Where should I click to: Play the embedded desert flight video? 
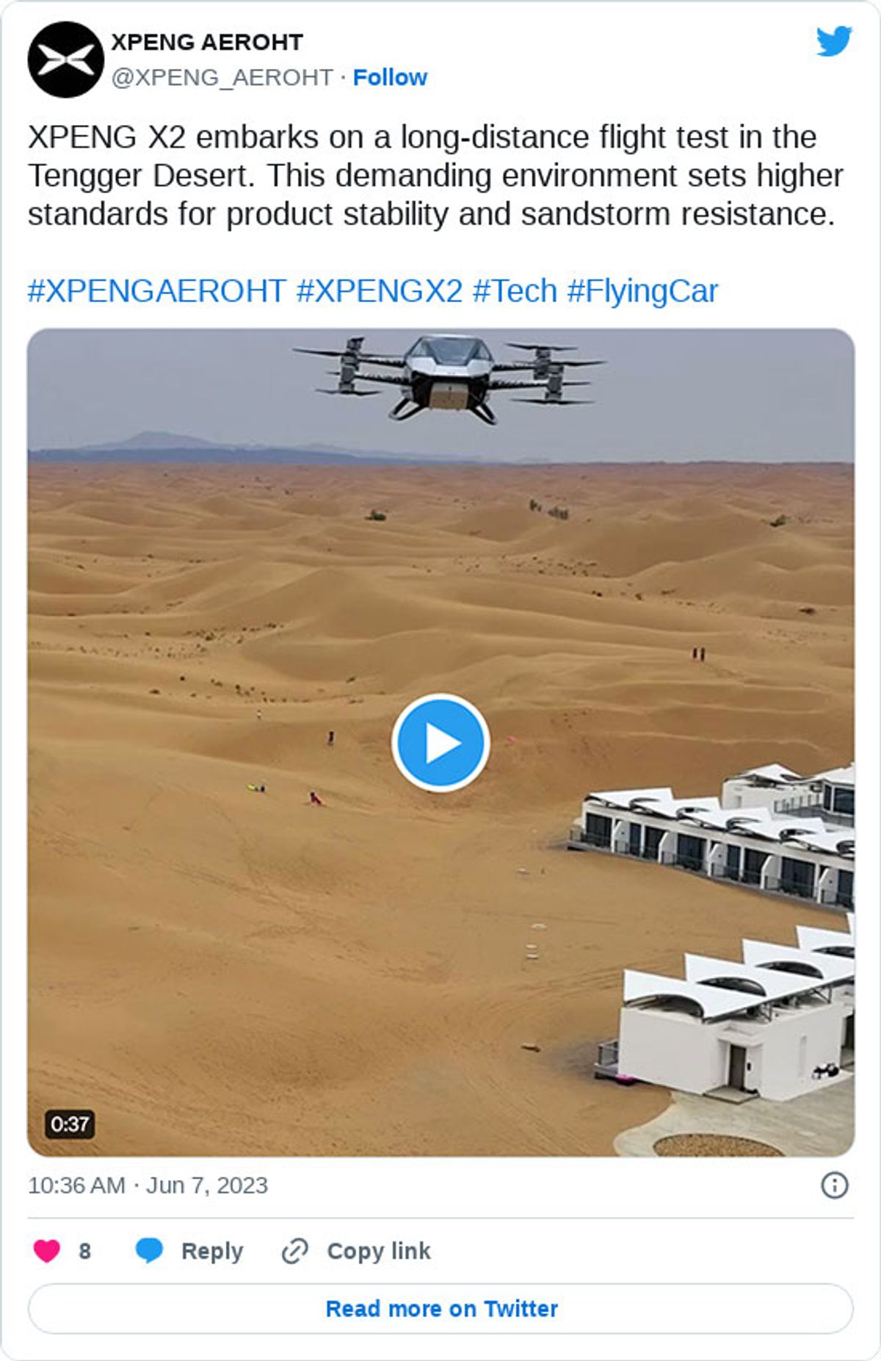(440, 742)
